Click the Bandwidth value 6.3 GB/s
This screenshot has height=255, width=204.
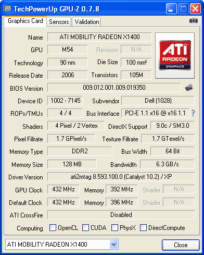[x=168, y=164]
